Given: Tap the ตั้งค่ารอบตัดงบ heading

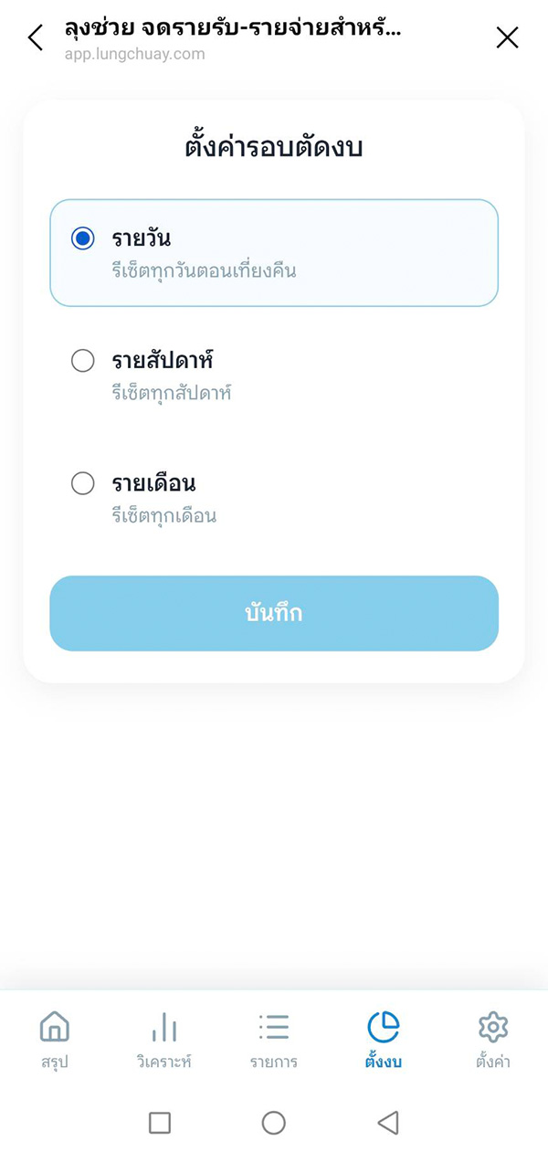Looking at the screenshot, I should pyautogui.click(x=273, y=146).
